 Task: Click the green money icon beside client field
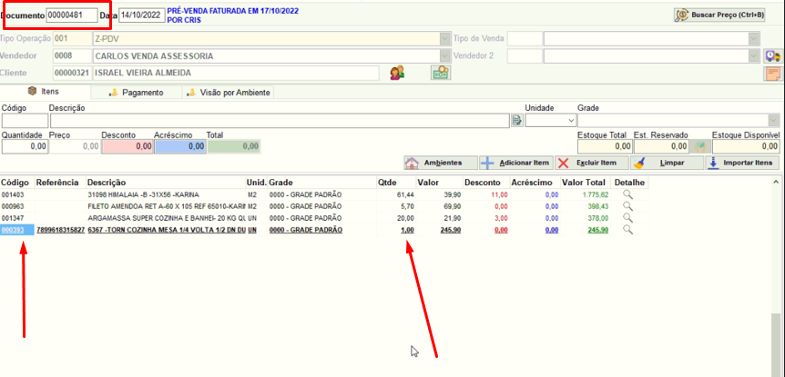tap(441, 73)
